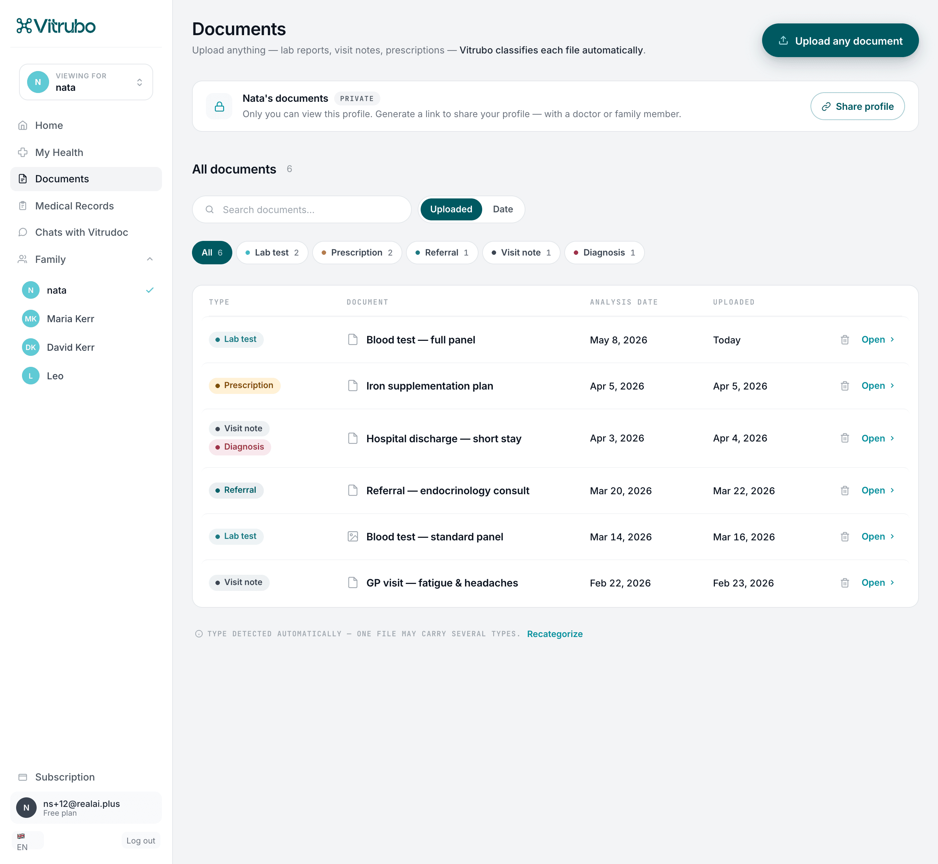Open Referral endocrinology consult document

tap(878, 491)
